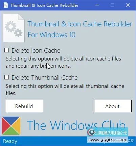Click the icon cache description text
136x146 pixels.
pos(63,62)
